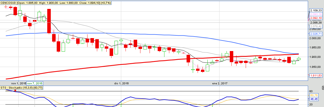
Task: Select the blue 2.026,71 price tag
Action: [x=316, y=34]
